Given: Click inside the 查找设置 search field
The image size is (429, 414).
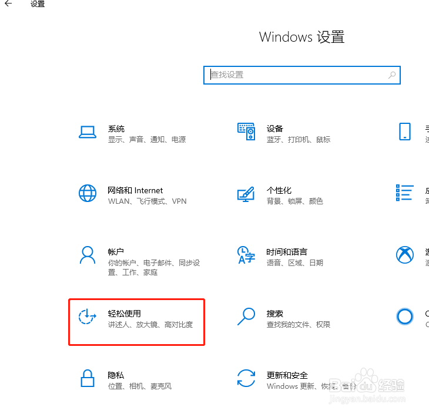Looking at the screenshot, I should pos(302,75).
